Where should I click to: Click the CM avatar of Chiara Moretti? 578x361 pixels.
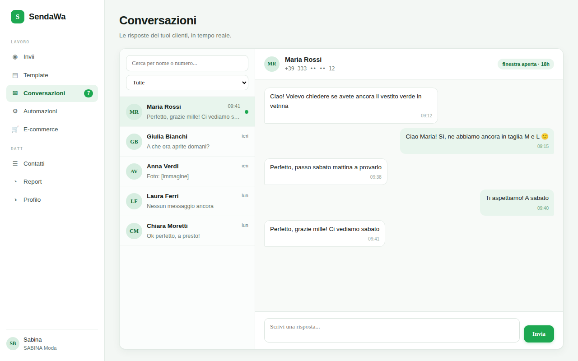click(x=134, y=231)
